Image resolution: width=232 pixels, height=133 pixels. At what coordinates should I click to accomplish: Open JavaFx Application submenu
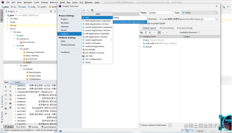[97, 40]
